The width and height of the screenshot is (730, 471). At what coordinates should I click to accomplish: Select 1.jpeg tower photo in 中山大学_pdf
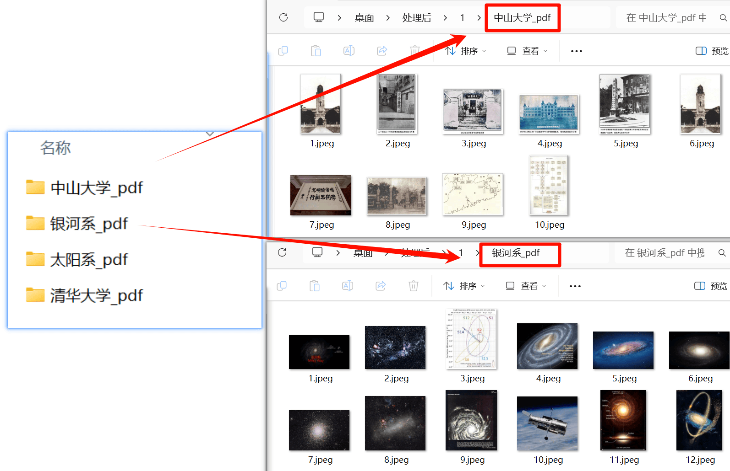(321, 104)
